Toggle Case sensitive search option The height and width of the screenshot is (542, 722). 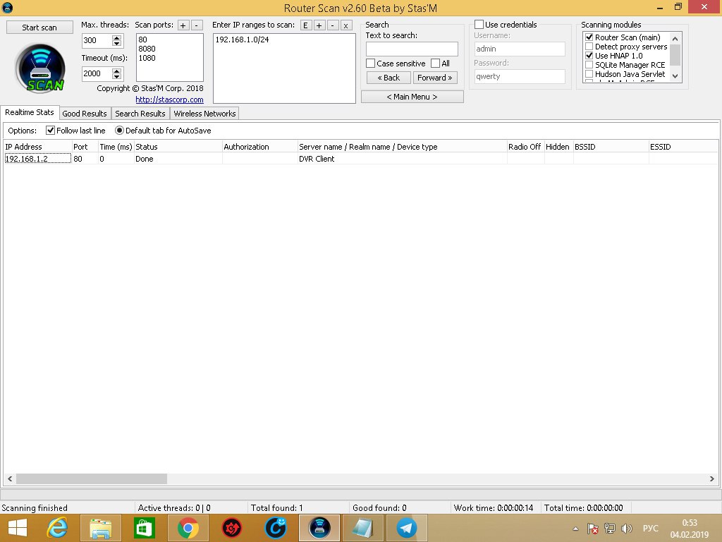pyautogui.click(x=371, y=63)
